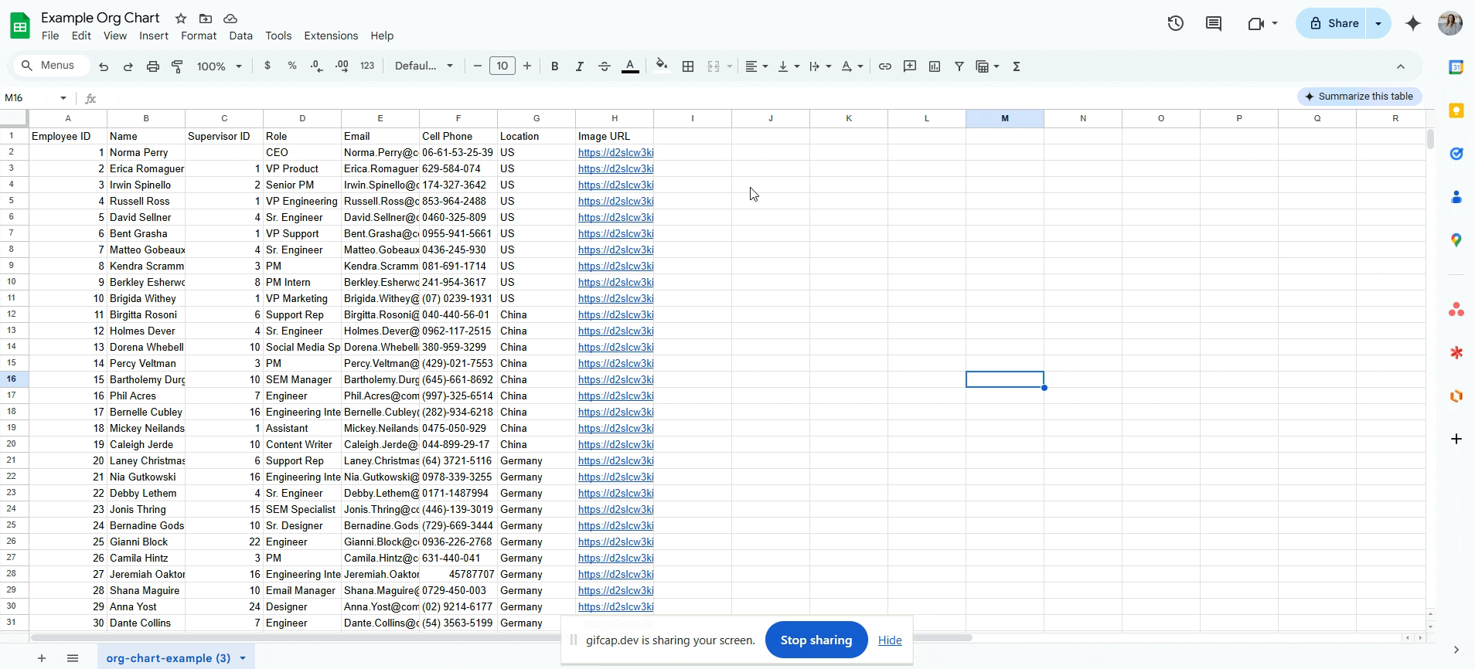Open Google Keep side panel icon
1475x669 pixels.
pos(1456,110)
